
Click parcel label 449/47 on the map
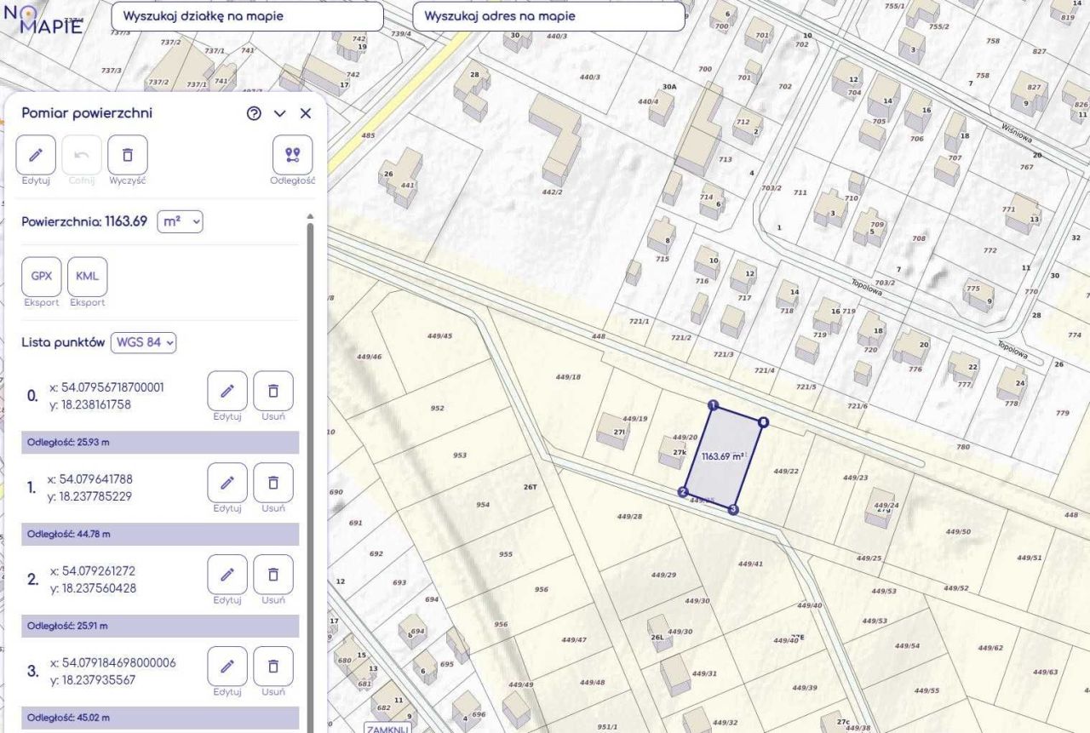(x=574, y=639)
